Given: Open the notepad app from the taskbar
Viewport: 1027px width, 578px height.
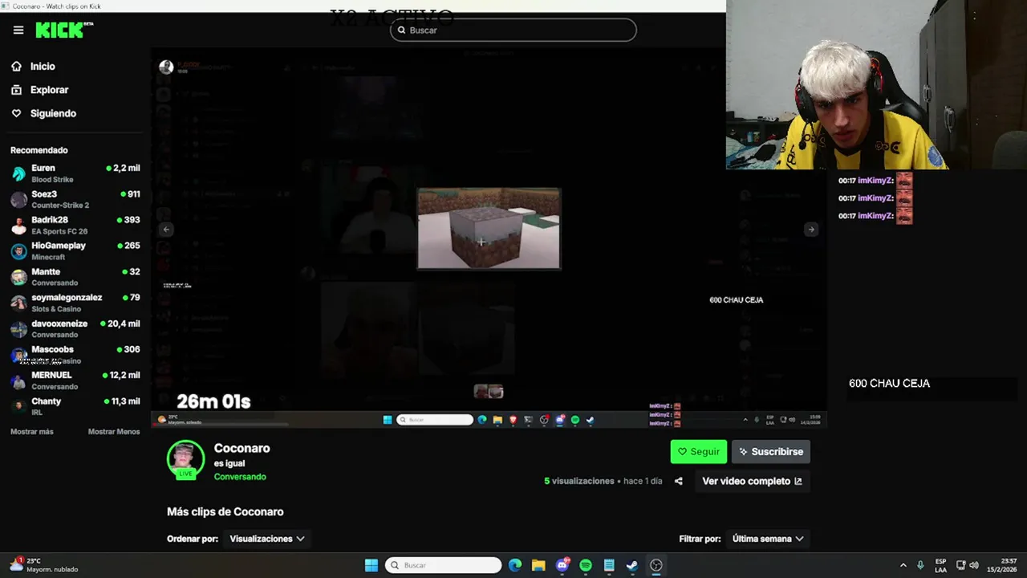Looking at the screenshot, I should [x=609, y=565].
